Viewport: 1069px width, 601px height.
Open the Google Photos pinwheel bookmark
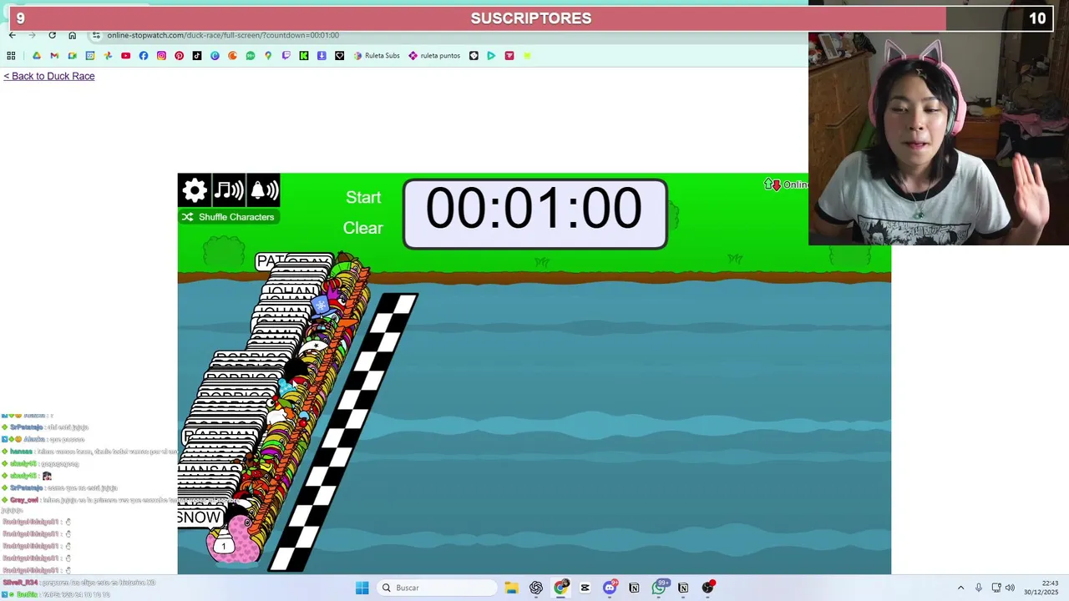[108, 56]
